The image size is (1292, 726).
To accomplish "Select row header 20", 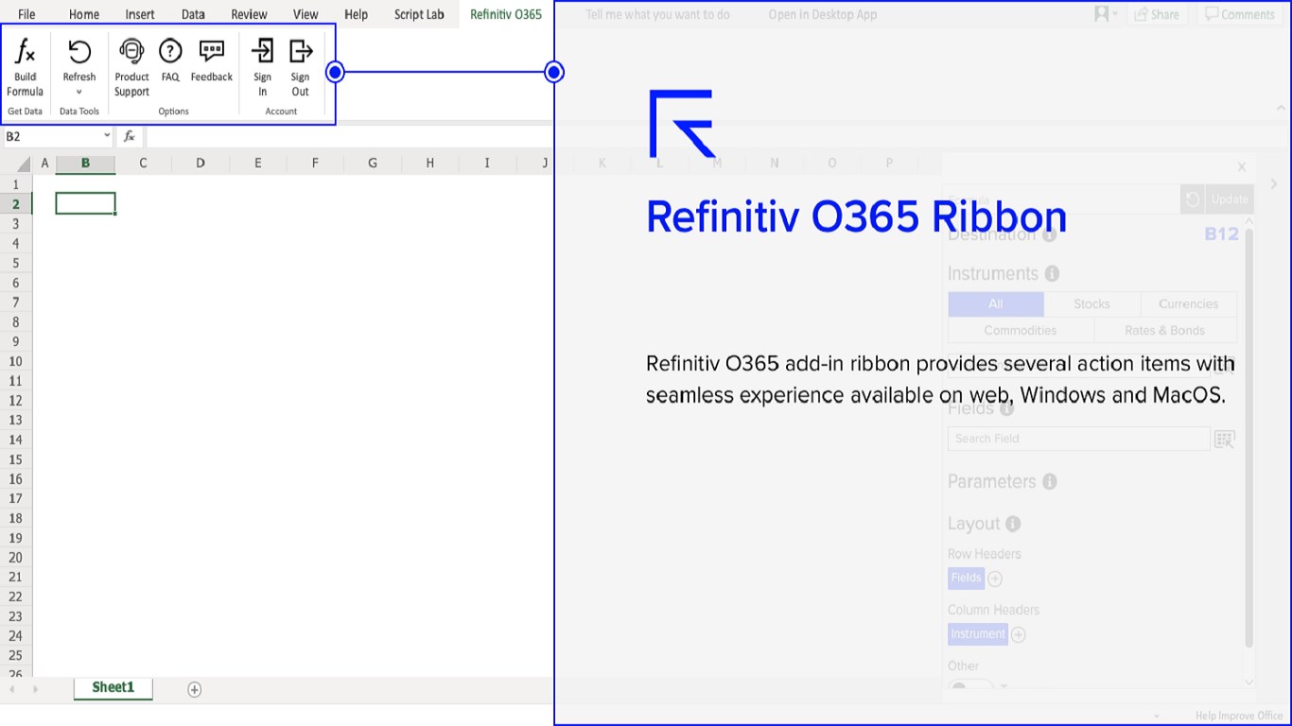I will [x=16, y=557].
